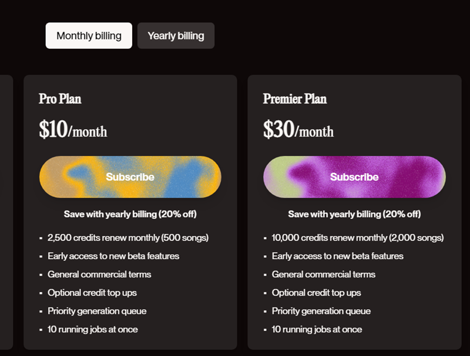Click Premier Plan's early access beta features item

pos(338,256)
